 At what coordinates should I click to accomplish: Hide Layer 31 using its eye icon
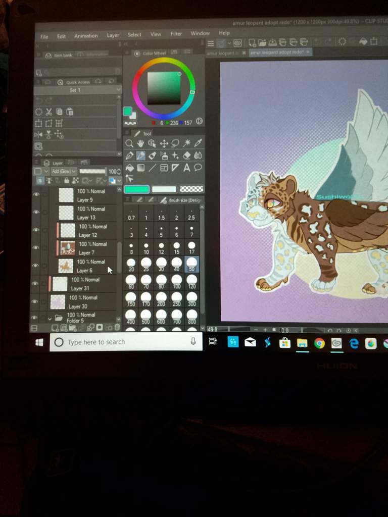click(35, 284)
